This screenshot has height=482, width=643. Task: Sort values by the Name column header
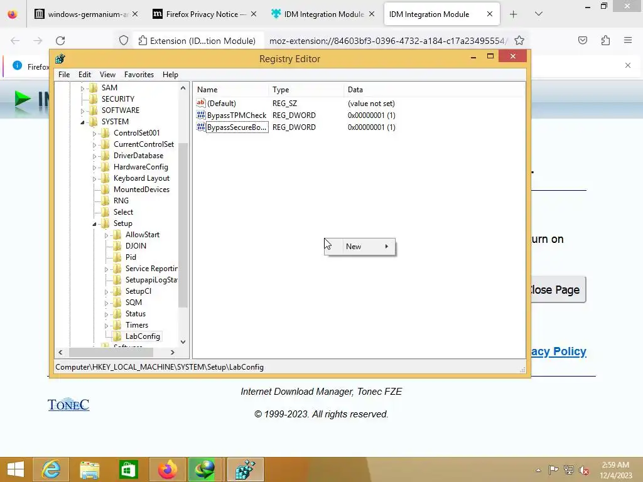pos(232,89)
